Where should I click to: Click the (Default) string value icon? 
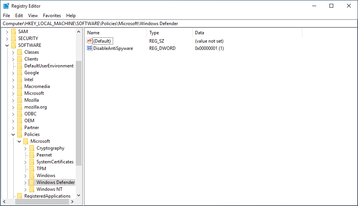[89, 41]
